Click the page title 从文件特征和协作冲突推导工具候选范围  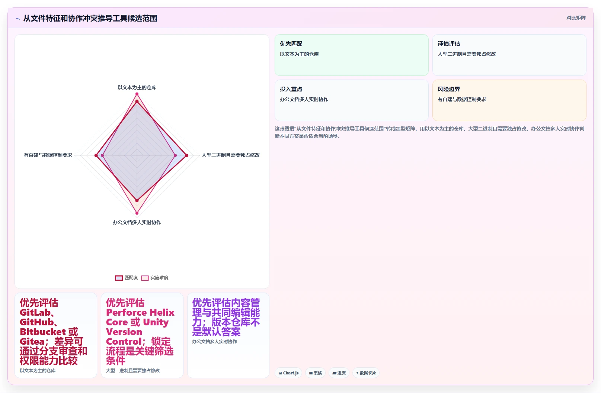point(90,18)
